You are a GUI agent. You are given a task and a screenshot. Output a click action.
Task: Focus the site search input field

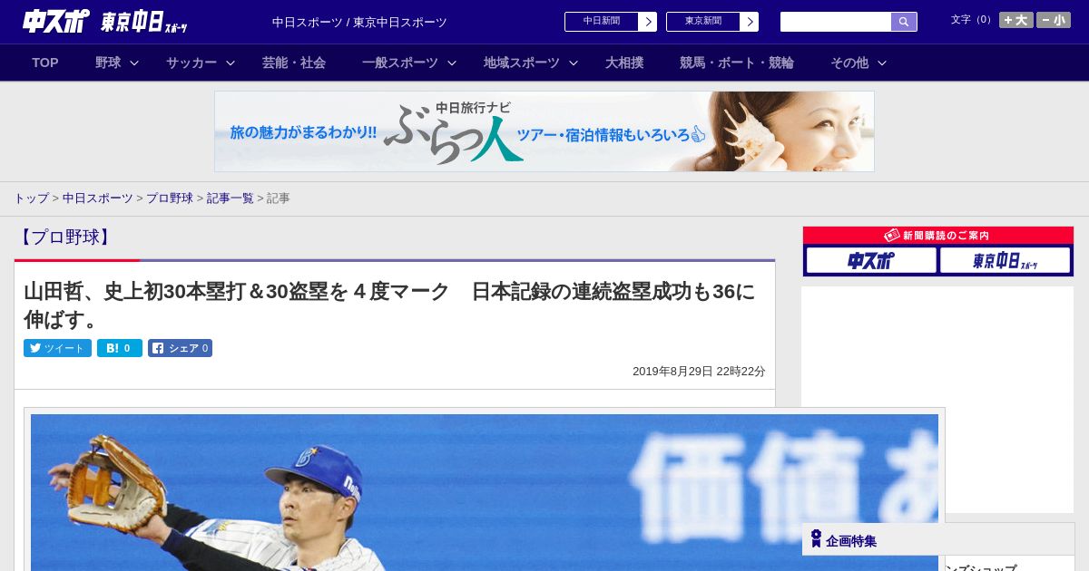click(x=836, y=22)
